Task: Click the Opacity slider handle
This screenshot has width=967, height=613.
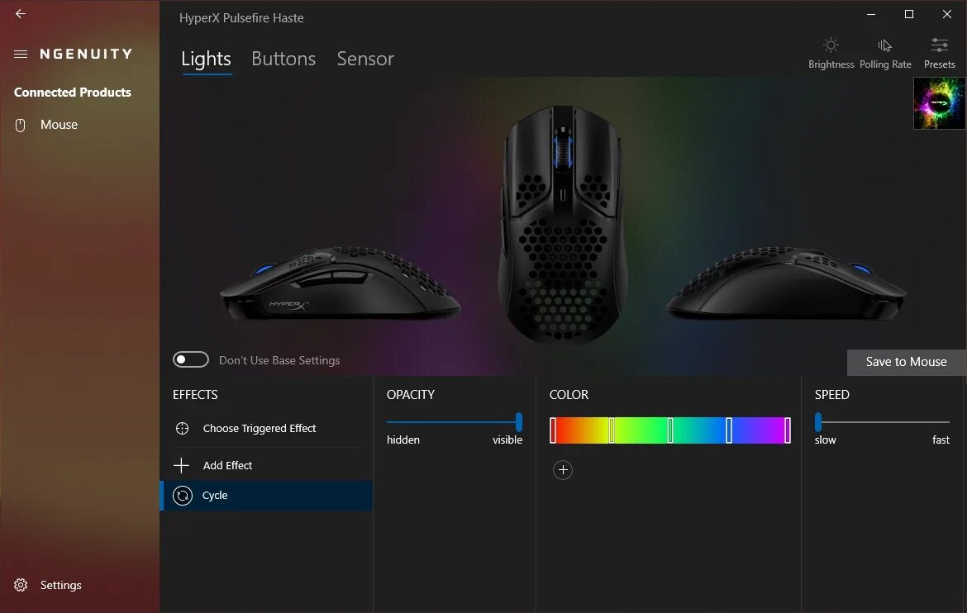Action: (x=519, y=422)
